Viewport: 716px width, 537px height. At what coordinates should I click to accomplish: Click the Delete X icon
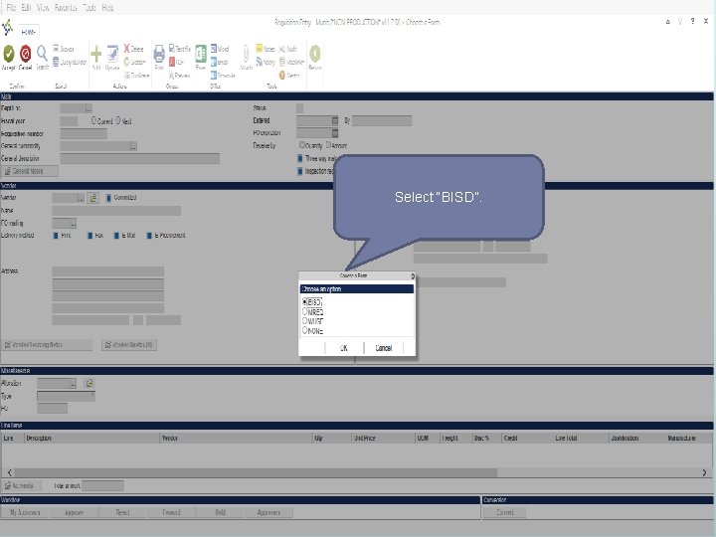click(127, 49)
